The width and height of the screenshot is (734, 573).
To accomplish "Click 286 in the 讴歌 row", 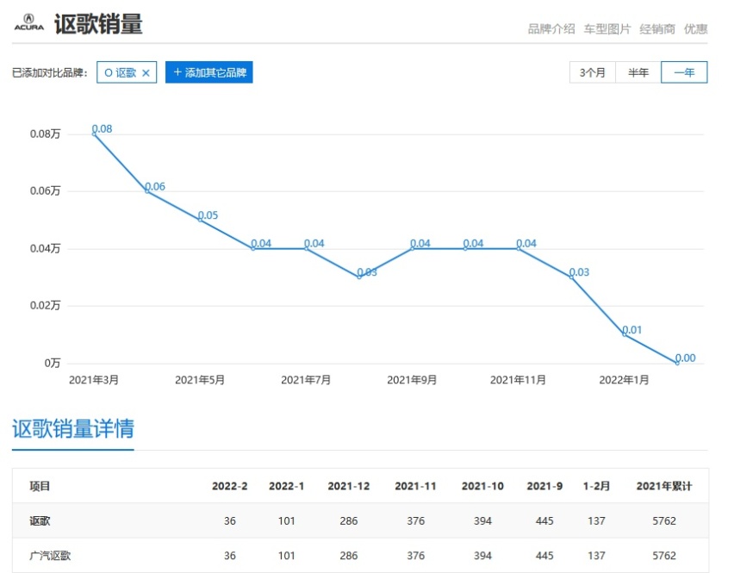I will coord(349,521).
